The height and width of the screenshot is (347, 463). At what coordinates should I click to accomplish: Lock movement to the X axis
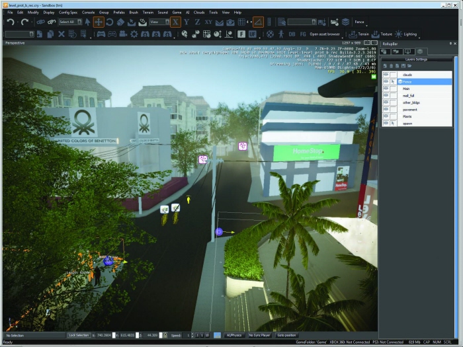coord(175,22)
